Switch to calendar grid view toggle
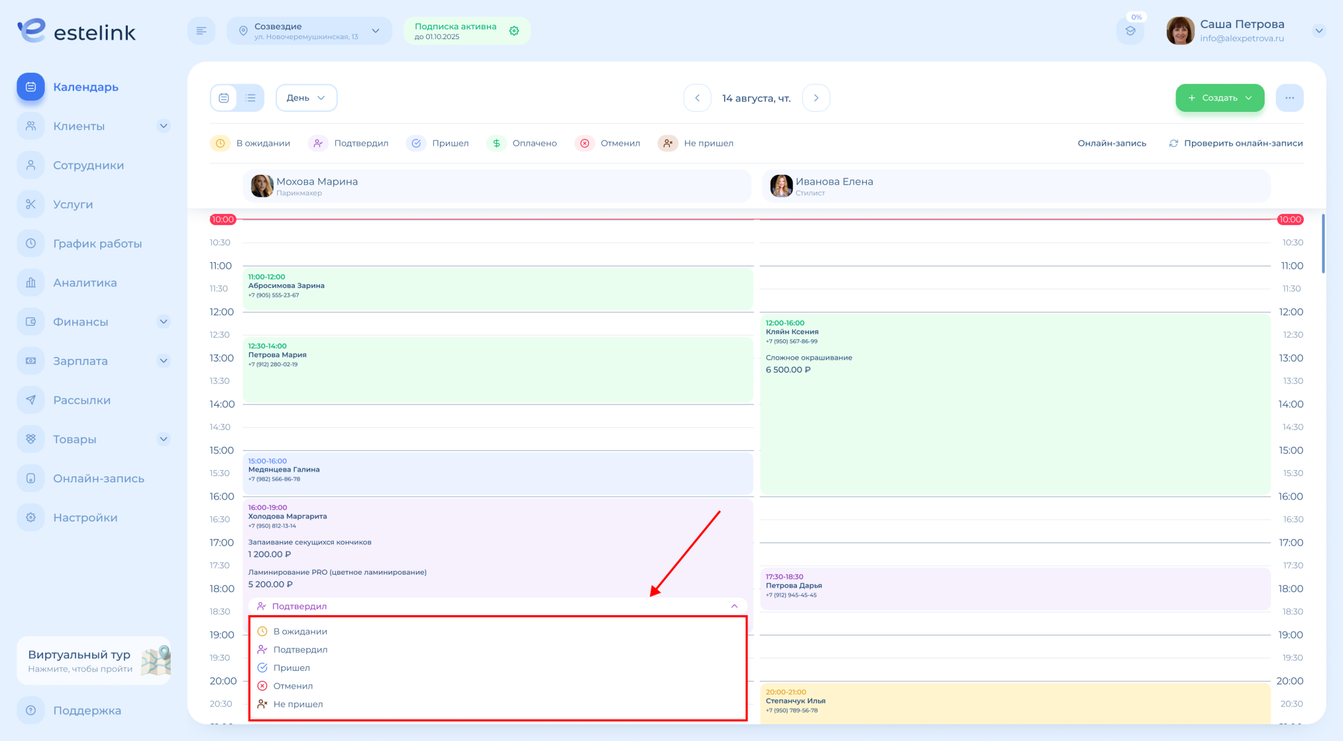The height and width of the screenshot is (741, 1343). [x=224, y=98]
